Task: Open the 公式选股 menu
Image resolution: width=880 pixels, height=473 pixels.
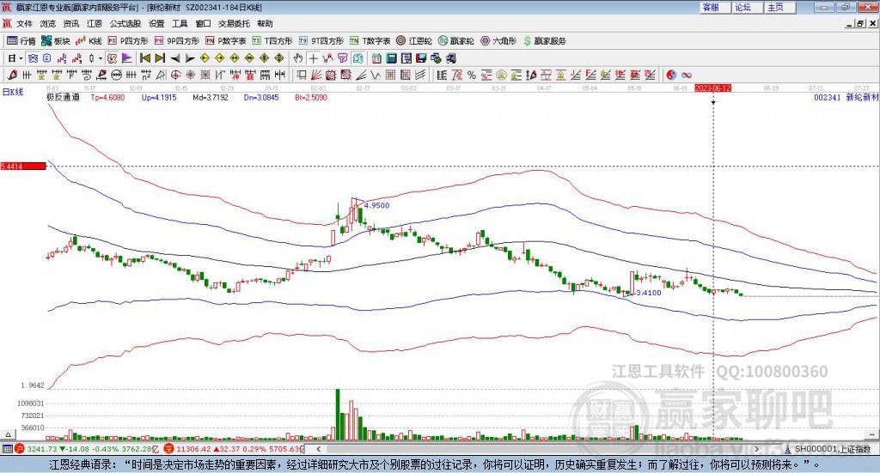Action: tap(125, 23)
